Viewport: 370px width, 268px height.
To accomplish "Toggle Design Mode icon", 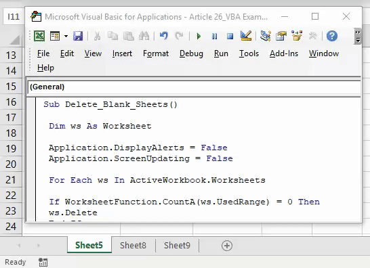I will (245, 36).
